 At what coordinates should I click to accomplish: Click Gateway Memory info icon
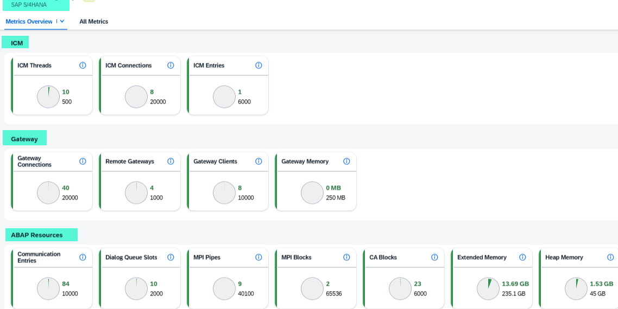coord(346,161)
